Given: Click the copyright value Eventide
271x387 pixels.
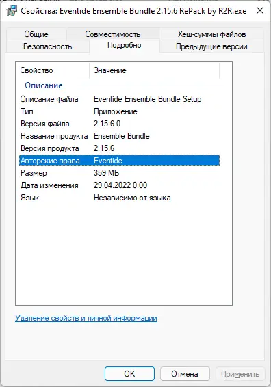Looking at the screenshot, I should 108,161.
